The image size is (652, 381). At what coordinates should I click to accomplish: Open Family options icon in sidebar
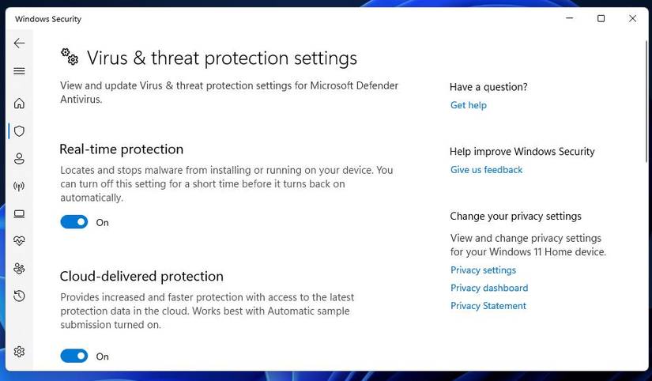coord(19,269)
